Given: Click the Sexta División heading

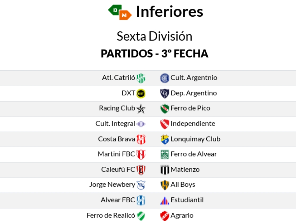Looking at the screenshot, I should point(154,36).
